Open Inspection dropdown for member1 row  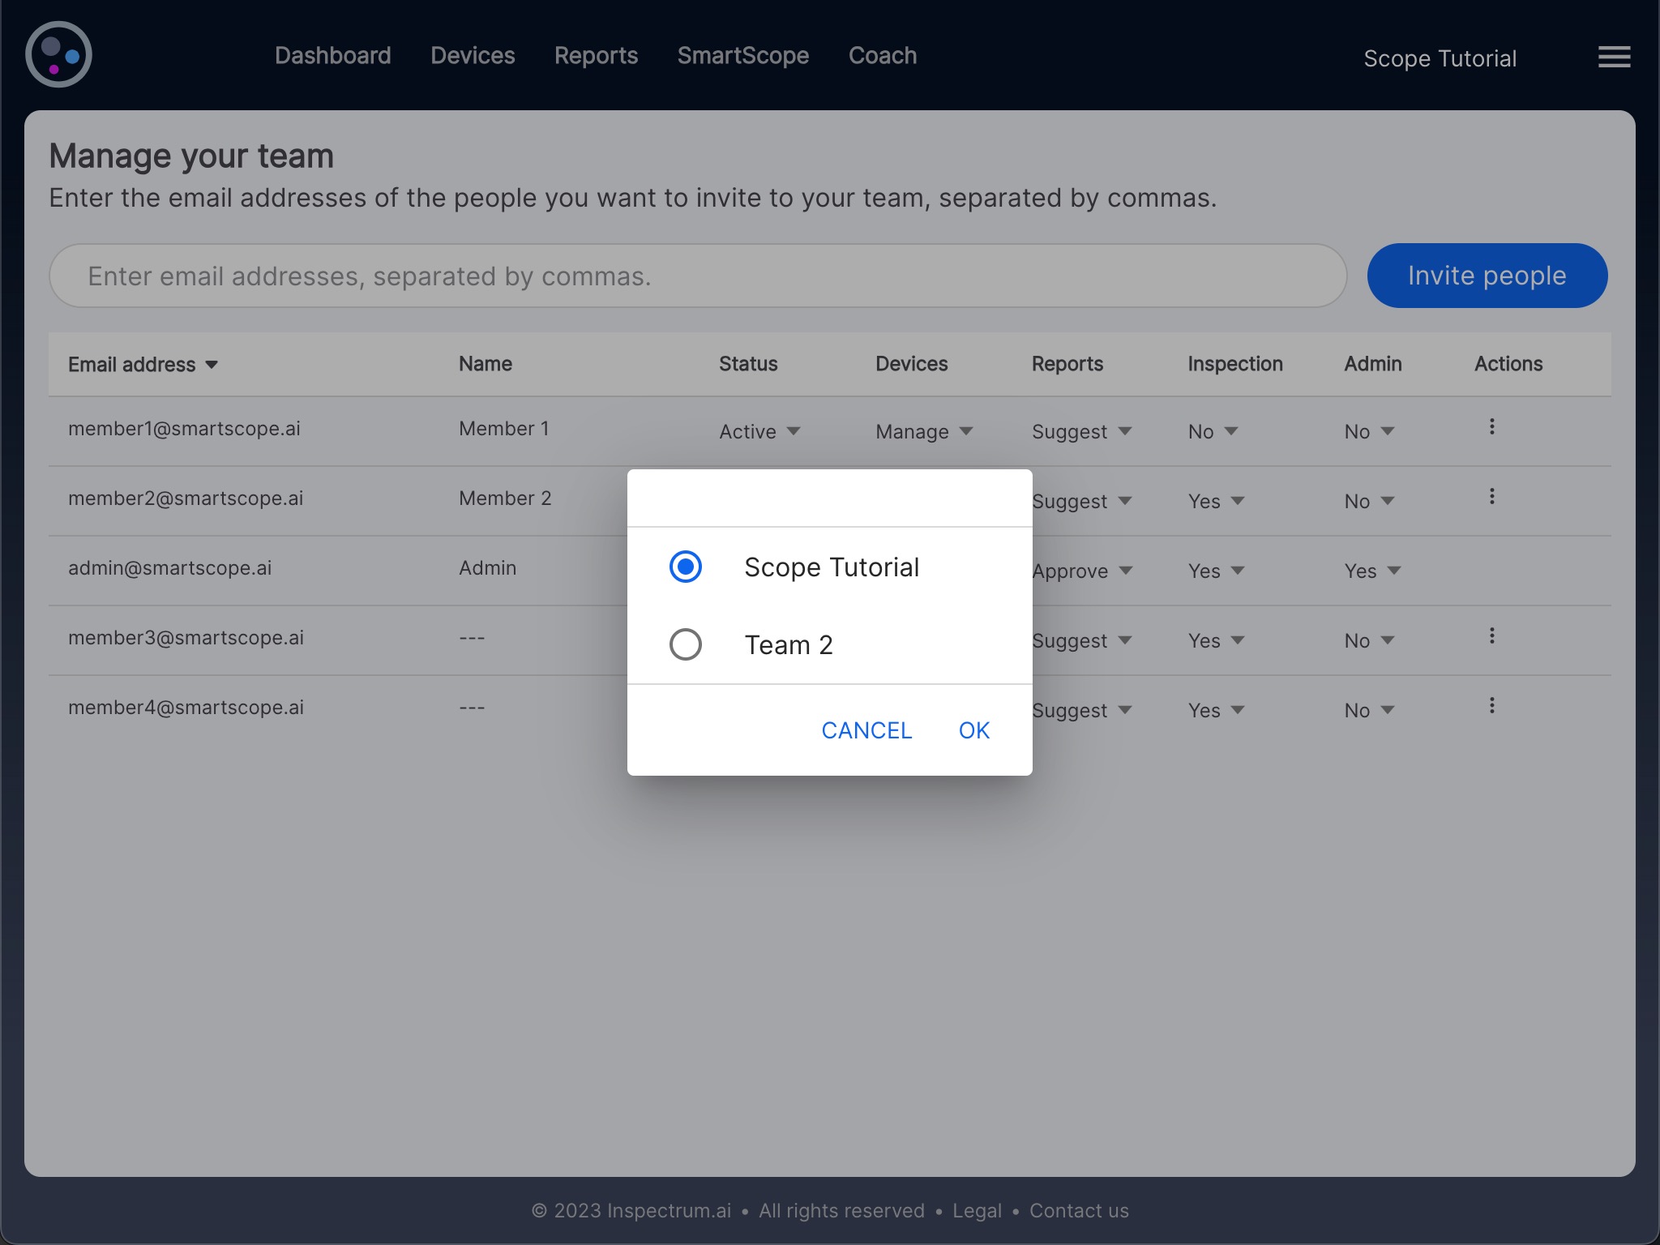(x=1213, y=431)
